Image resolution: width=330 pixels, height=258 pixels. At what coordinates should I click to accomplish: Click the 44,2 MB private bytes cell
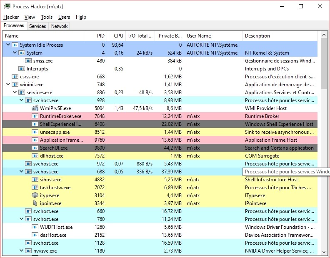(173, 148)
